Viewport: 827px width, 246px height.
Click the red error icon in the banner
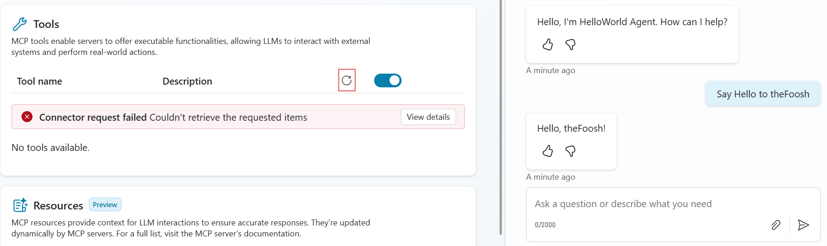[x=27, y=117]
